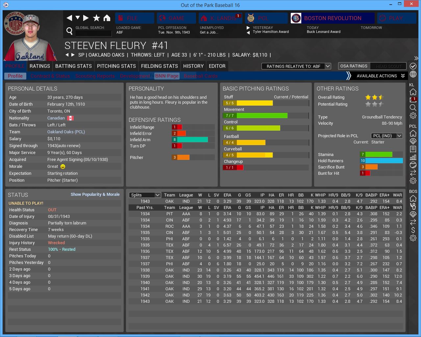
Task: Switch to the HISTORY tab
Action: (x=193, y=66)
